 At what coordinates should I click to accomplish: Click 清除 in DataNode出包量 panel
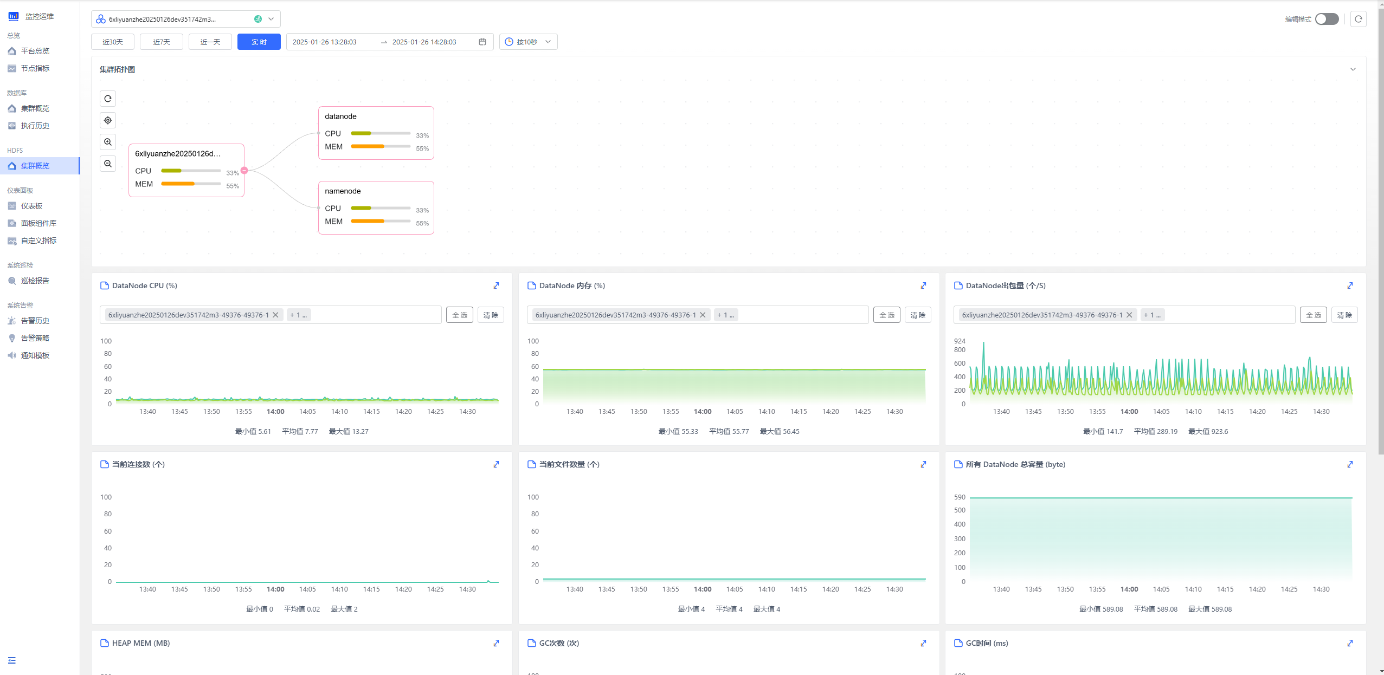click(1344, 315)
